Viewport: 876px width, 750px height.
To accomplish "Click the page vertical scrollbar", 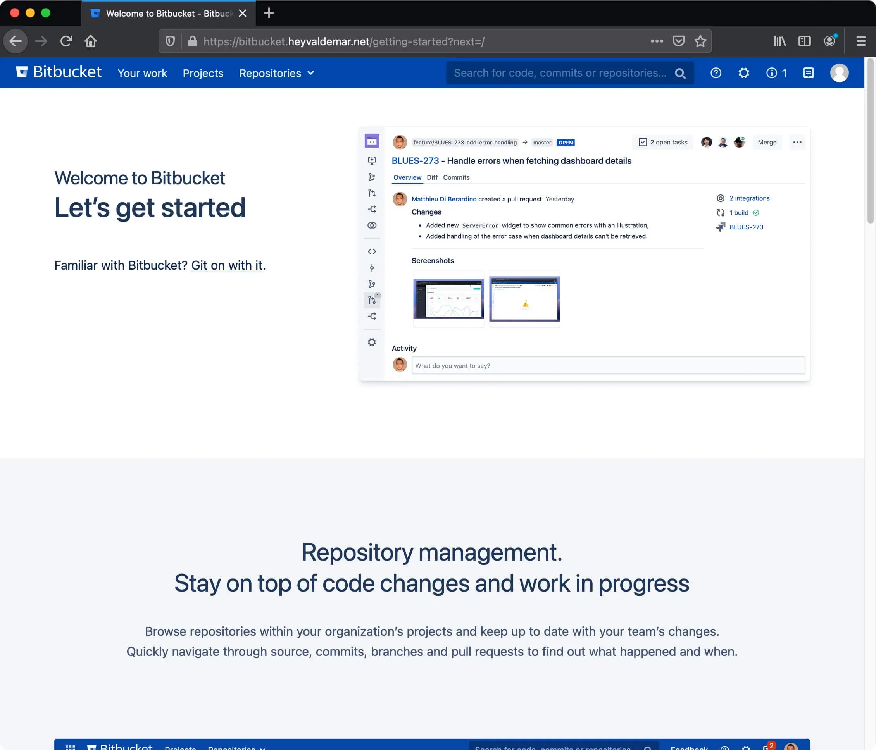I will [x=871, y=141].
